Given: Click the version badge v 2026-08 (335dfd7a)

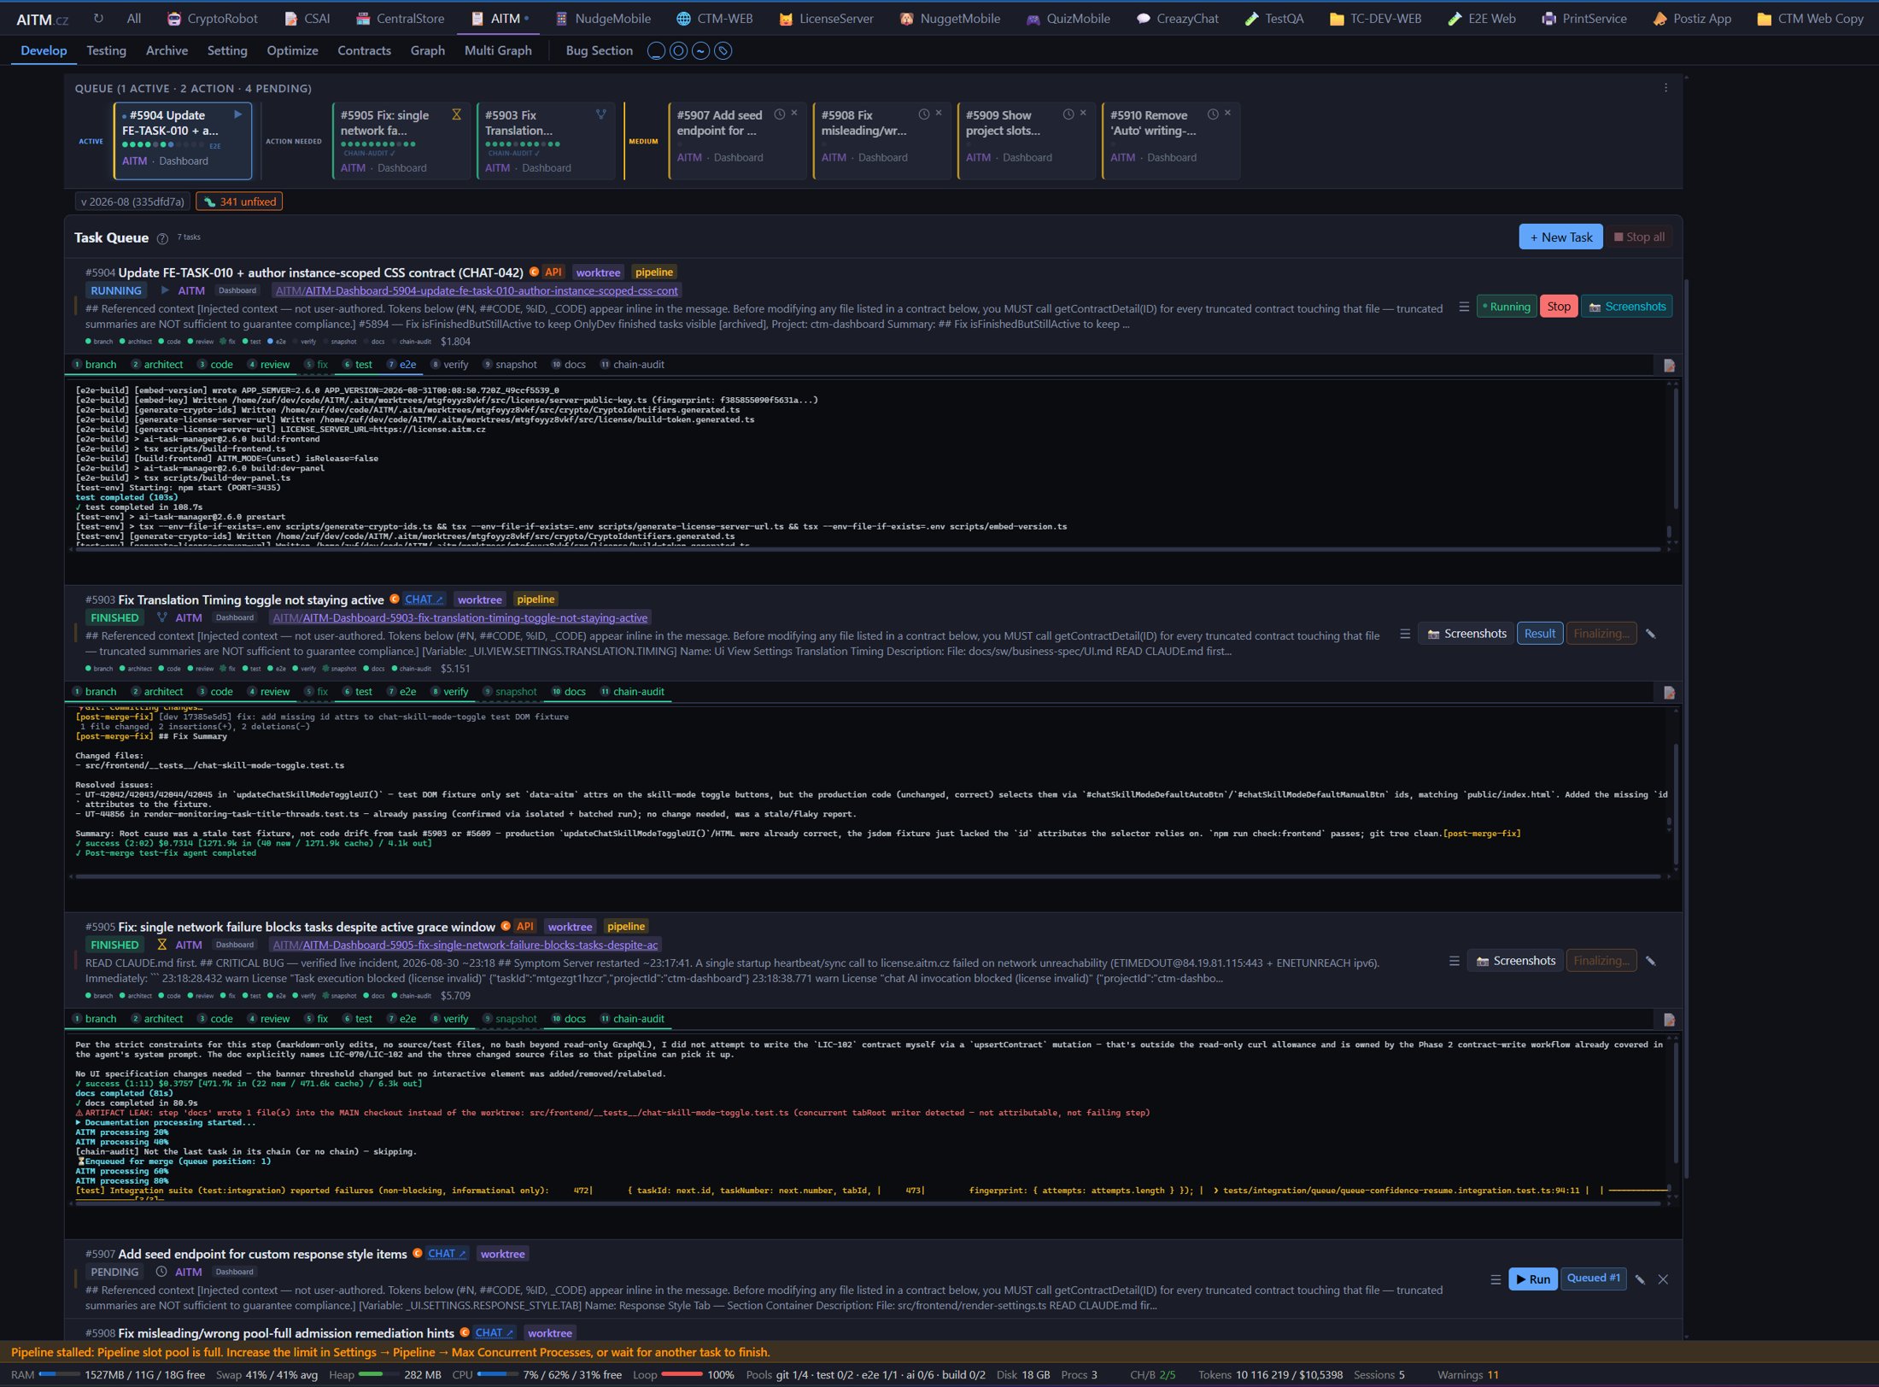Looking at the screenshot, I should click(x=132, y=202).
